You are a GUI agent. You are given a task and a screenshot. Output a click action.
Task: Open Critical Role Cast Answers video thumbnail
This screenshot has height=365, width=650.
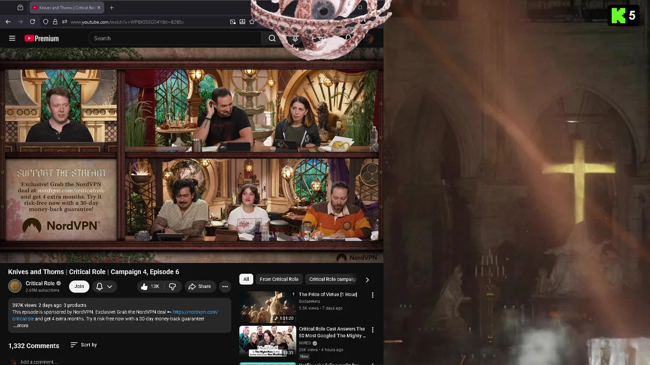268,341
